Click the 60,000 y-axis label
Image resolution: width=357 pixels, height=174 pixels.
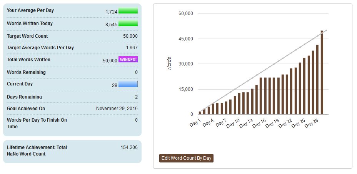click(186, 13)
